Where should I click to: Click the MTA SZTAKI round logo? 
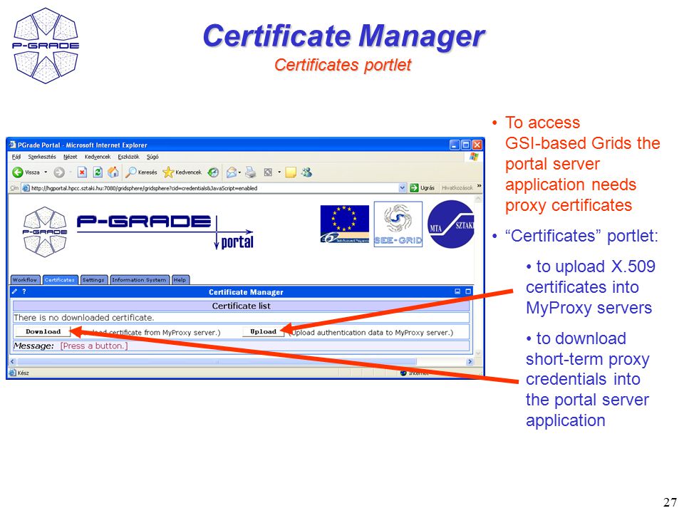[x=450, y=224]
